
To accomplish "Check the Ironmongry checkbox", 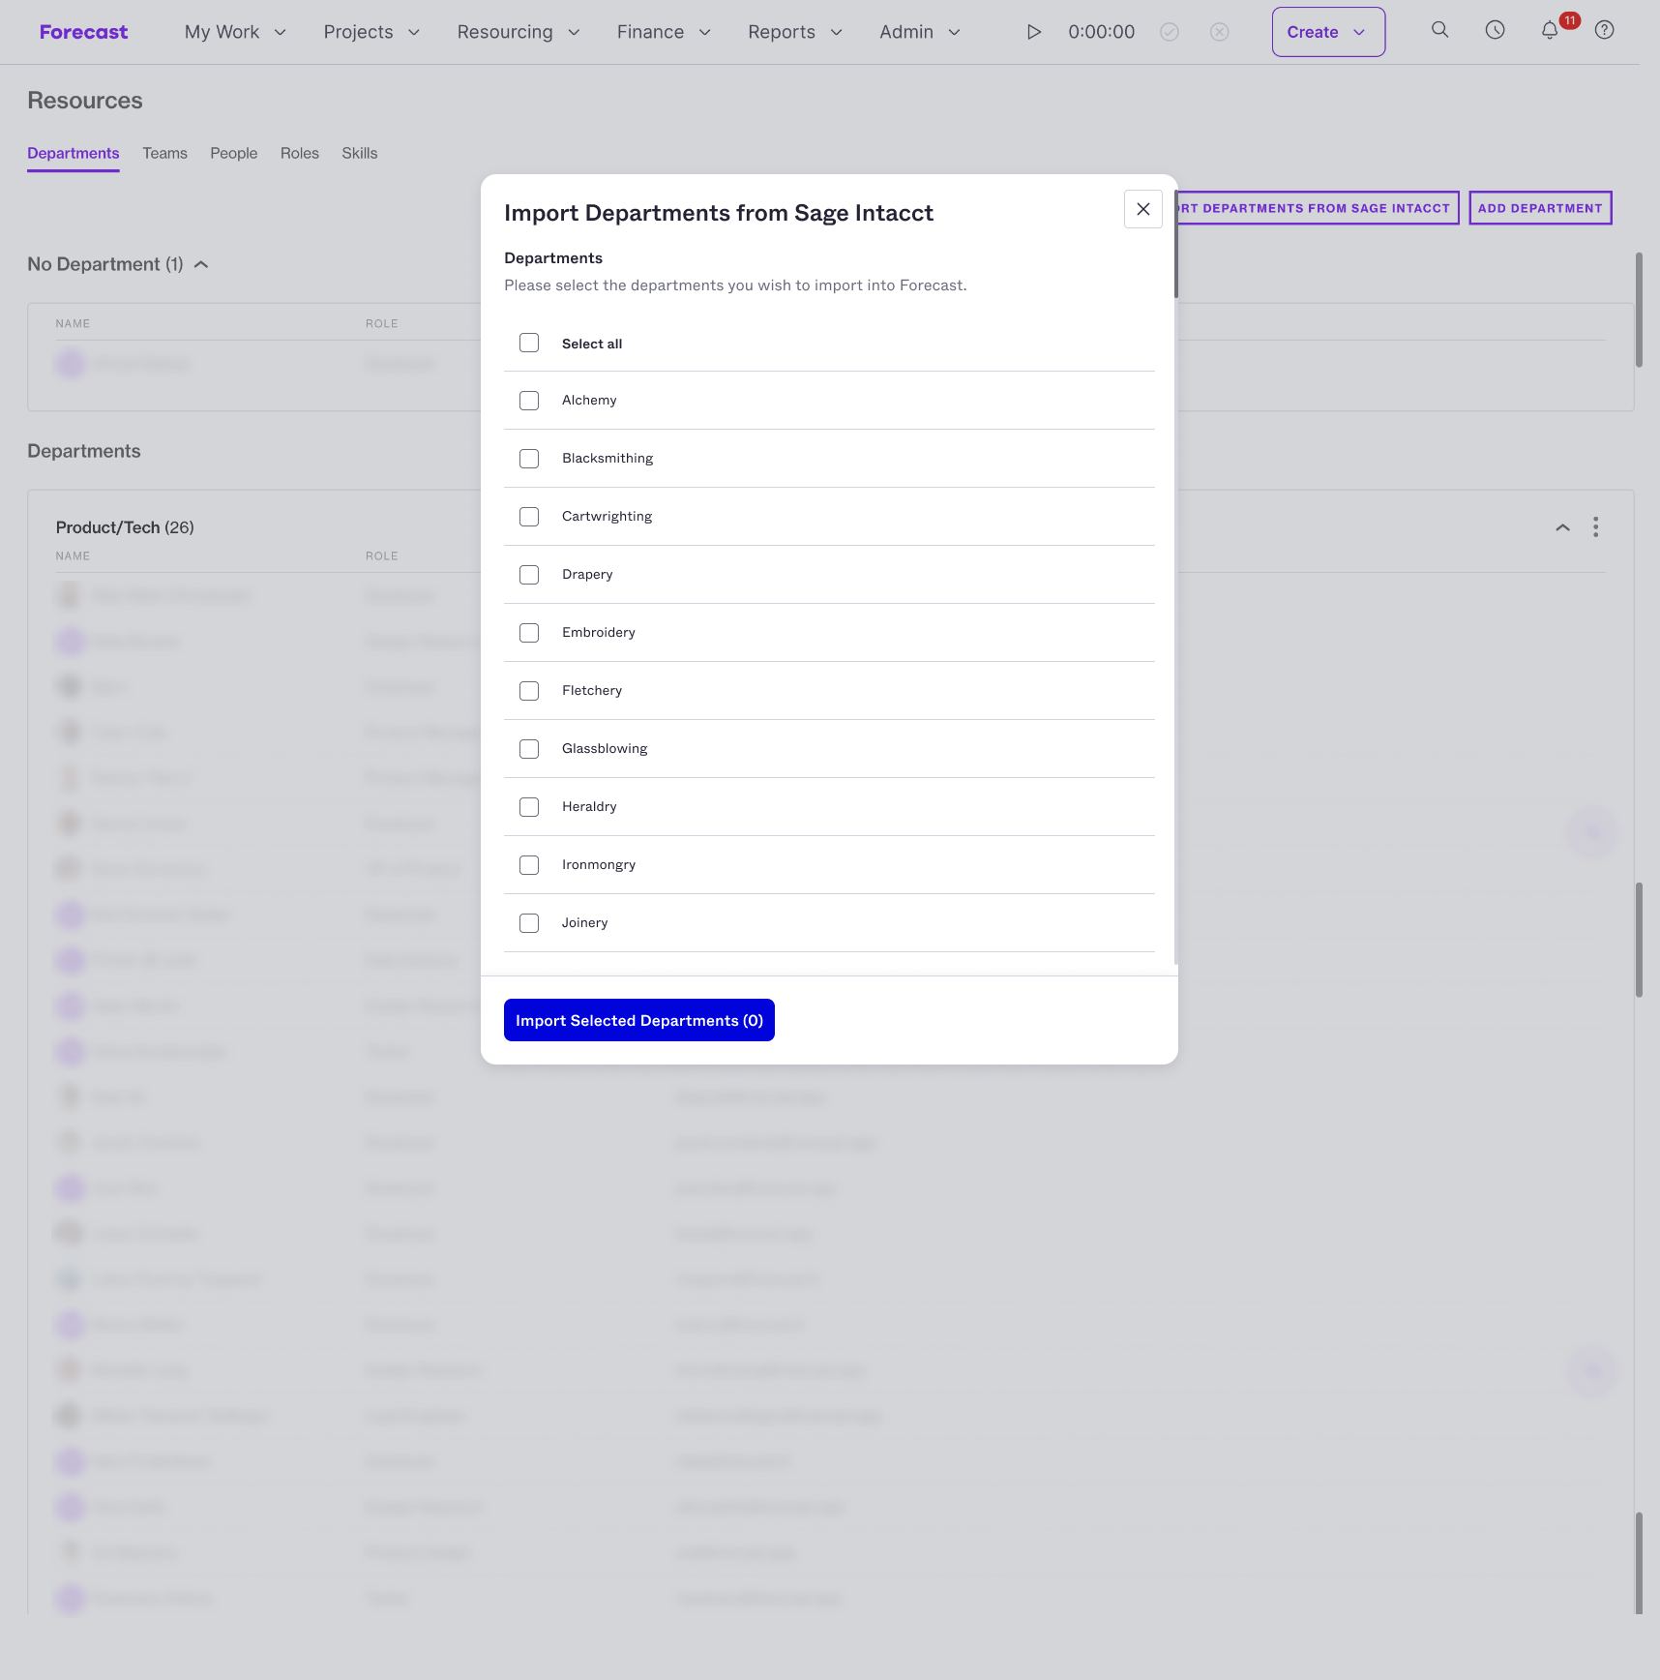I will [x=529, y=865].
